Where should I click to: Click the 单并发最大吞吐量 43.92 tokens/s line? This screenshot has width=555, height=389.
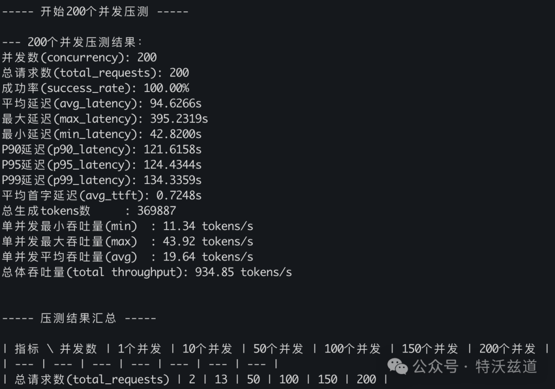tap(127, 242)
